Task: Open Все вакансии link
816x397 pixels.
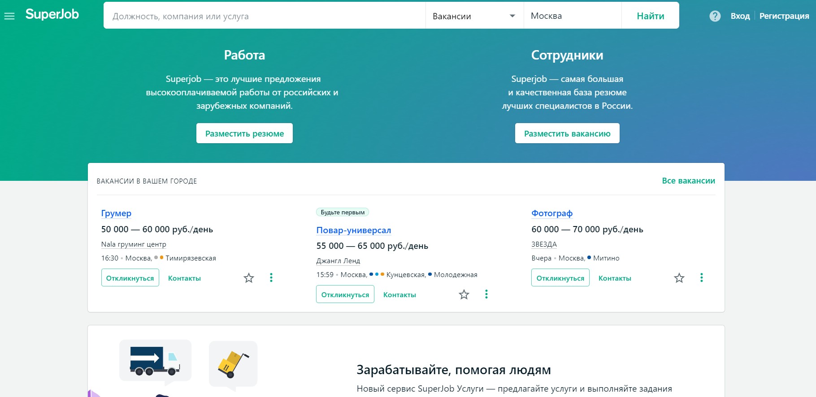Action: coord(689,181)
